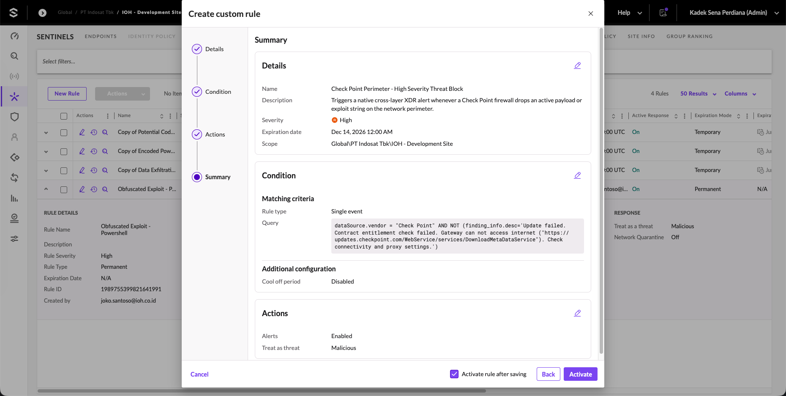Click the Activate button
Viewport: 786px width, 396px height.
click(x=580, y=374)
